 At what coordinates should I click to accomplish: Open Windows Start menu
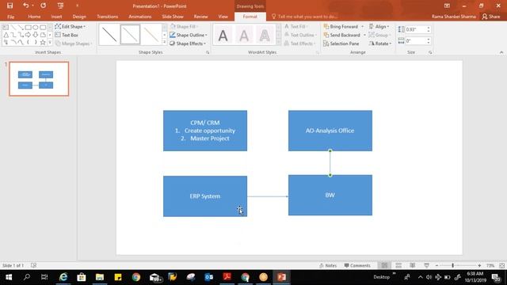tap(9, 277)
